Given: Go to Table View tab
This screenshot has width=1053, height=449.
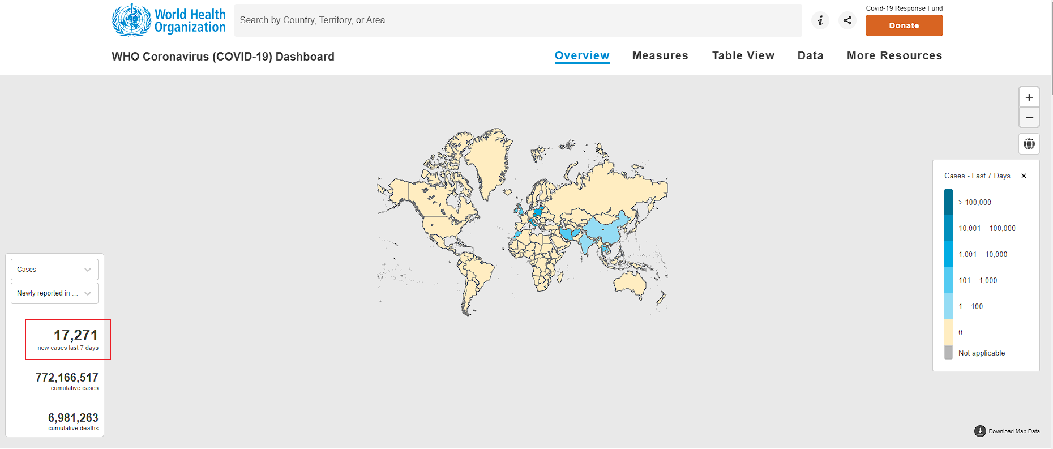Looking at the screenshot, I should (743, 55).
